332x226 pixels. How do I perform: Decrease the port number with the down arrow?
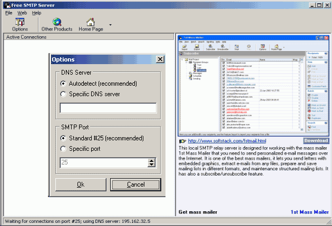[x=152, y=166]
